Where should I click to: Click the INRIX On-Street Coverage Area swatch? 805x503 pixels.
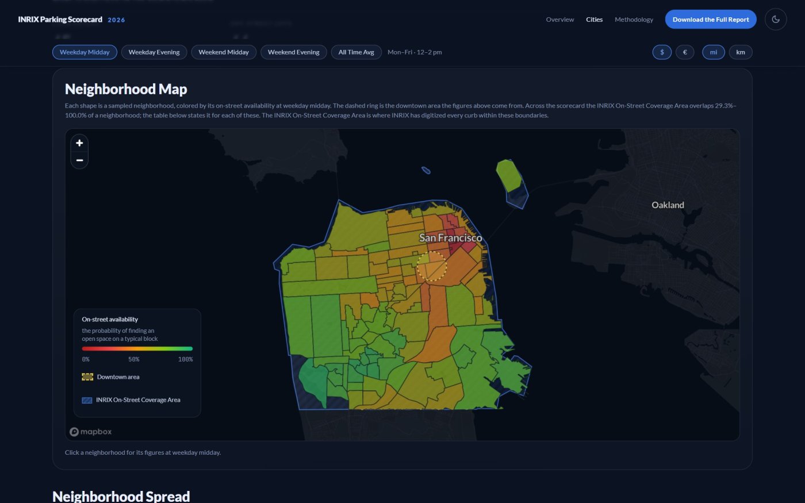tap(87, 400)
